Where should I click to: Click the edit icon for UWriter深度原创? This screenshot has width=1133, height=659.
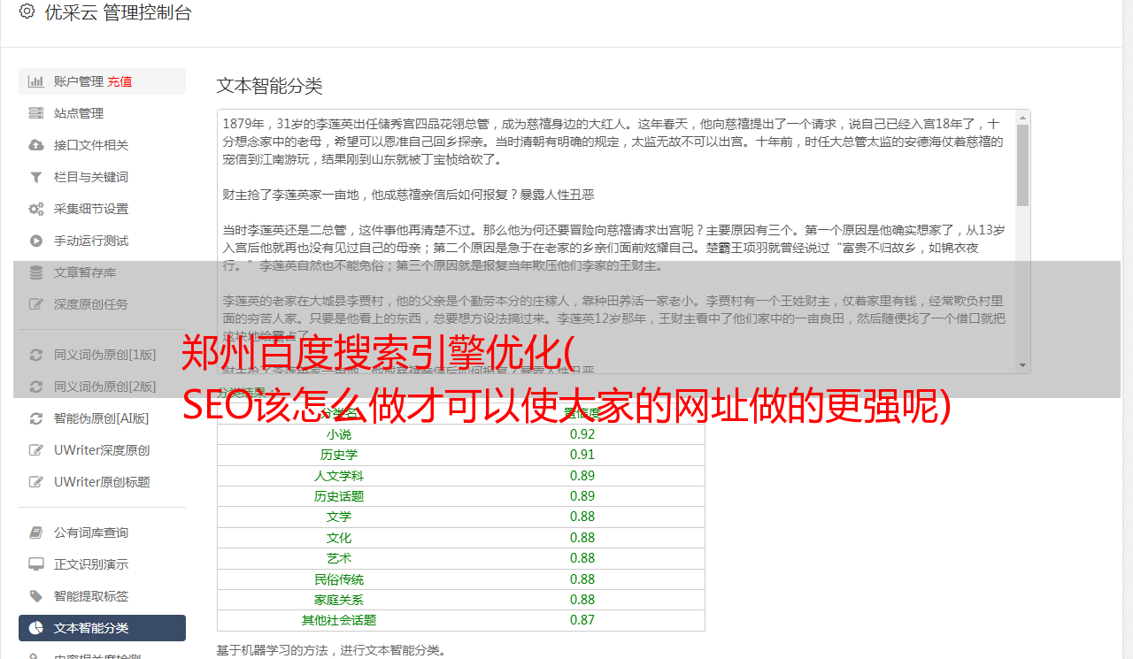[x=36, y=450]
